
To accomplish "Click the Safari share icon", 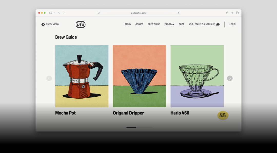I will [x=227, y=13].
